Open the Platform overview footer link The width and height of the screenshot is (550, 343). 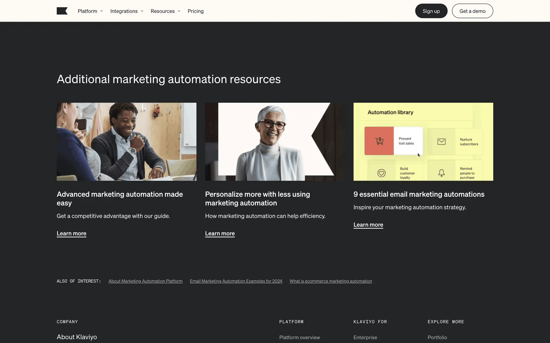(x=299, y=337)
